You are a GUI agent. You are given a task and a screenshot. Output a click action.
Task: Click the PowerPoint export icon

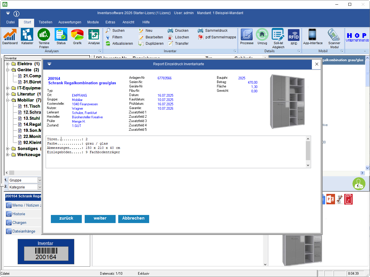pyautogui.click(x=331, y=199)
